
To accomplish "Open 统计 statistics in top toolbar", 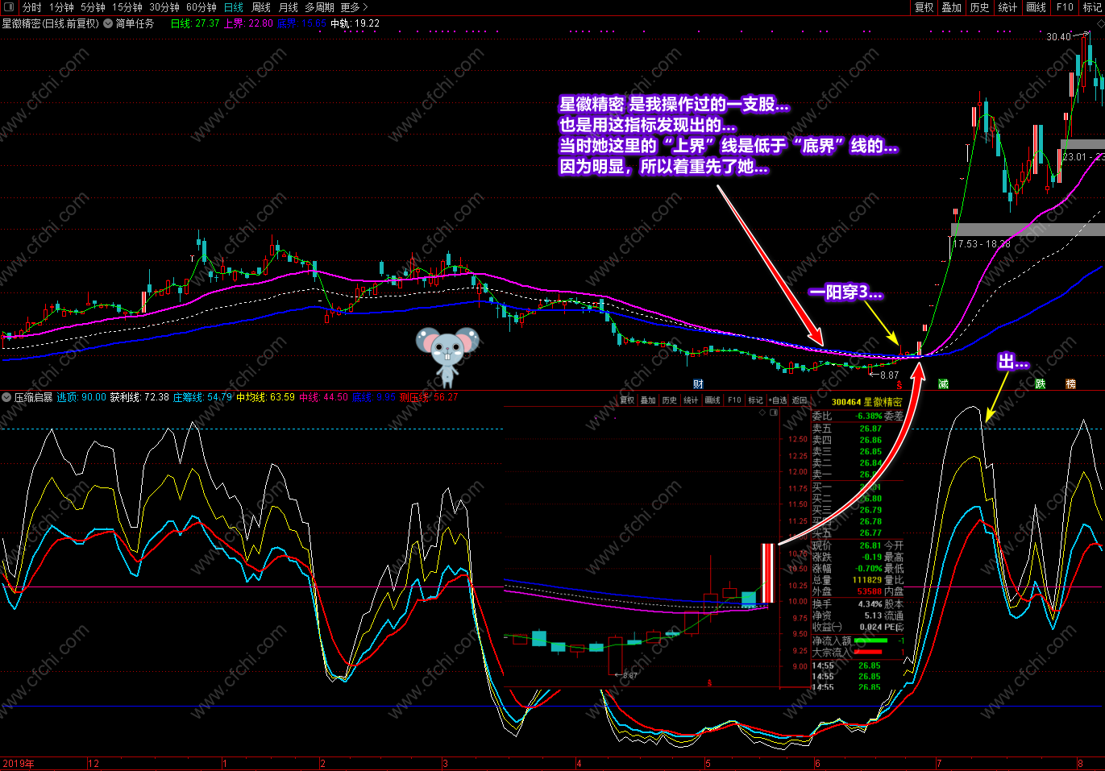I will tap(1007, 7).
